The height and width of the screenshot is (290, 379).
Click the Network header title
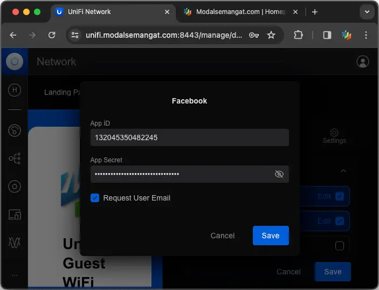pyautogui.click(x=56, y=61)
